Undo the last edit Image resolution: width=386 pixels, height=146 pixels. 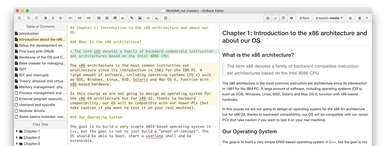29,18
